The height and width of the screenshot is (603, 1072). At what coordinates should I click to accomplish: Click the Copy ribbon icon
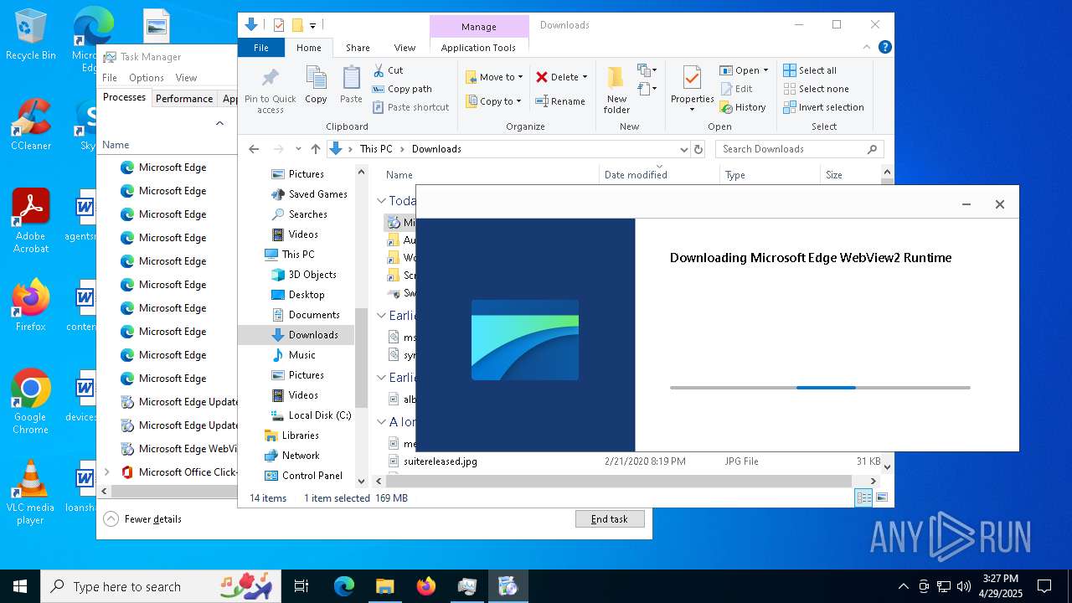[316, 85]
